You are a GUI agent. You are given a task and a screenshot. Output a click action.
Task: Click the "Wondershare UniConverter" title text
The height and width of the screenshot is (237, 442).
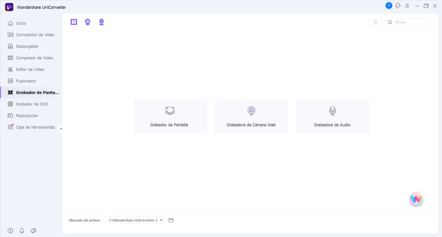click(41, 7)
